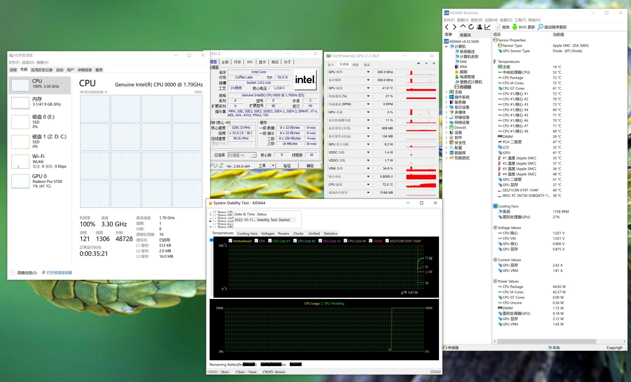Expand the 主板 tree node in AIDA64

446,92
